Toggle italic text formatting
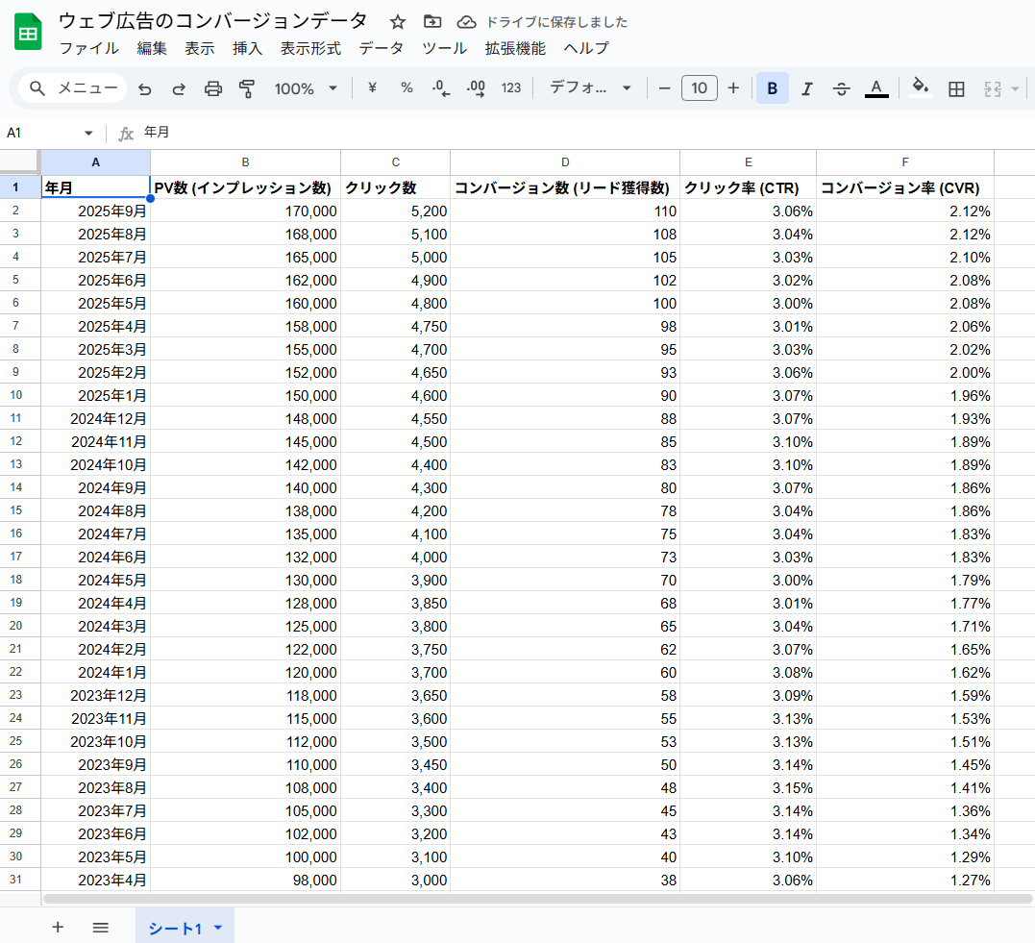 point(806,88)
